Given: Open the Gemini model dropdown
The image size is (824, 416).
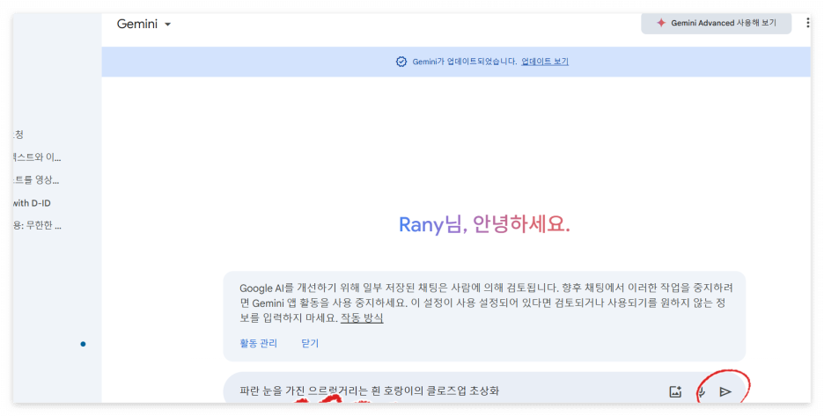Looking at the screenshot, I should coord(143,24).
